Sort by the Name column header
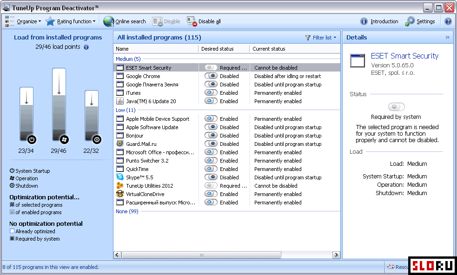The height and width of the screenshot is (275, 457). tap(156, 49)
